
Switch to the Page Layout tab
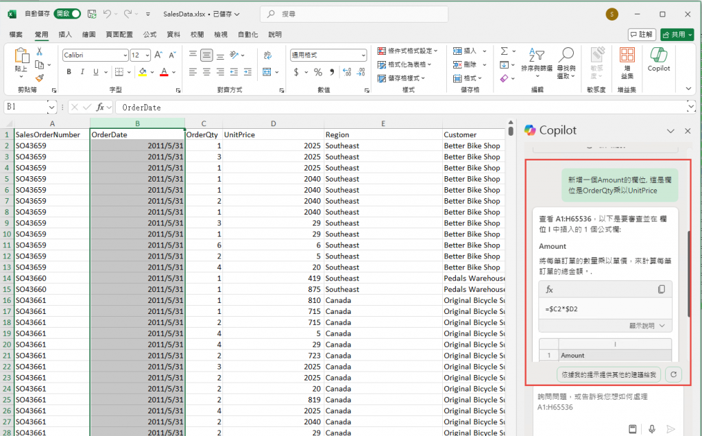tap(119, 34)
